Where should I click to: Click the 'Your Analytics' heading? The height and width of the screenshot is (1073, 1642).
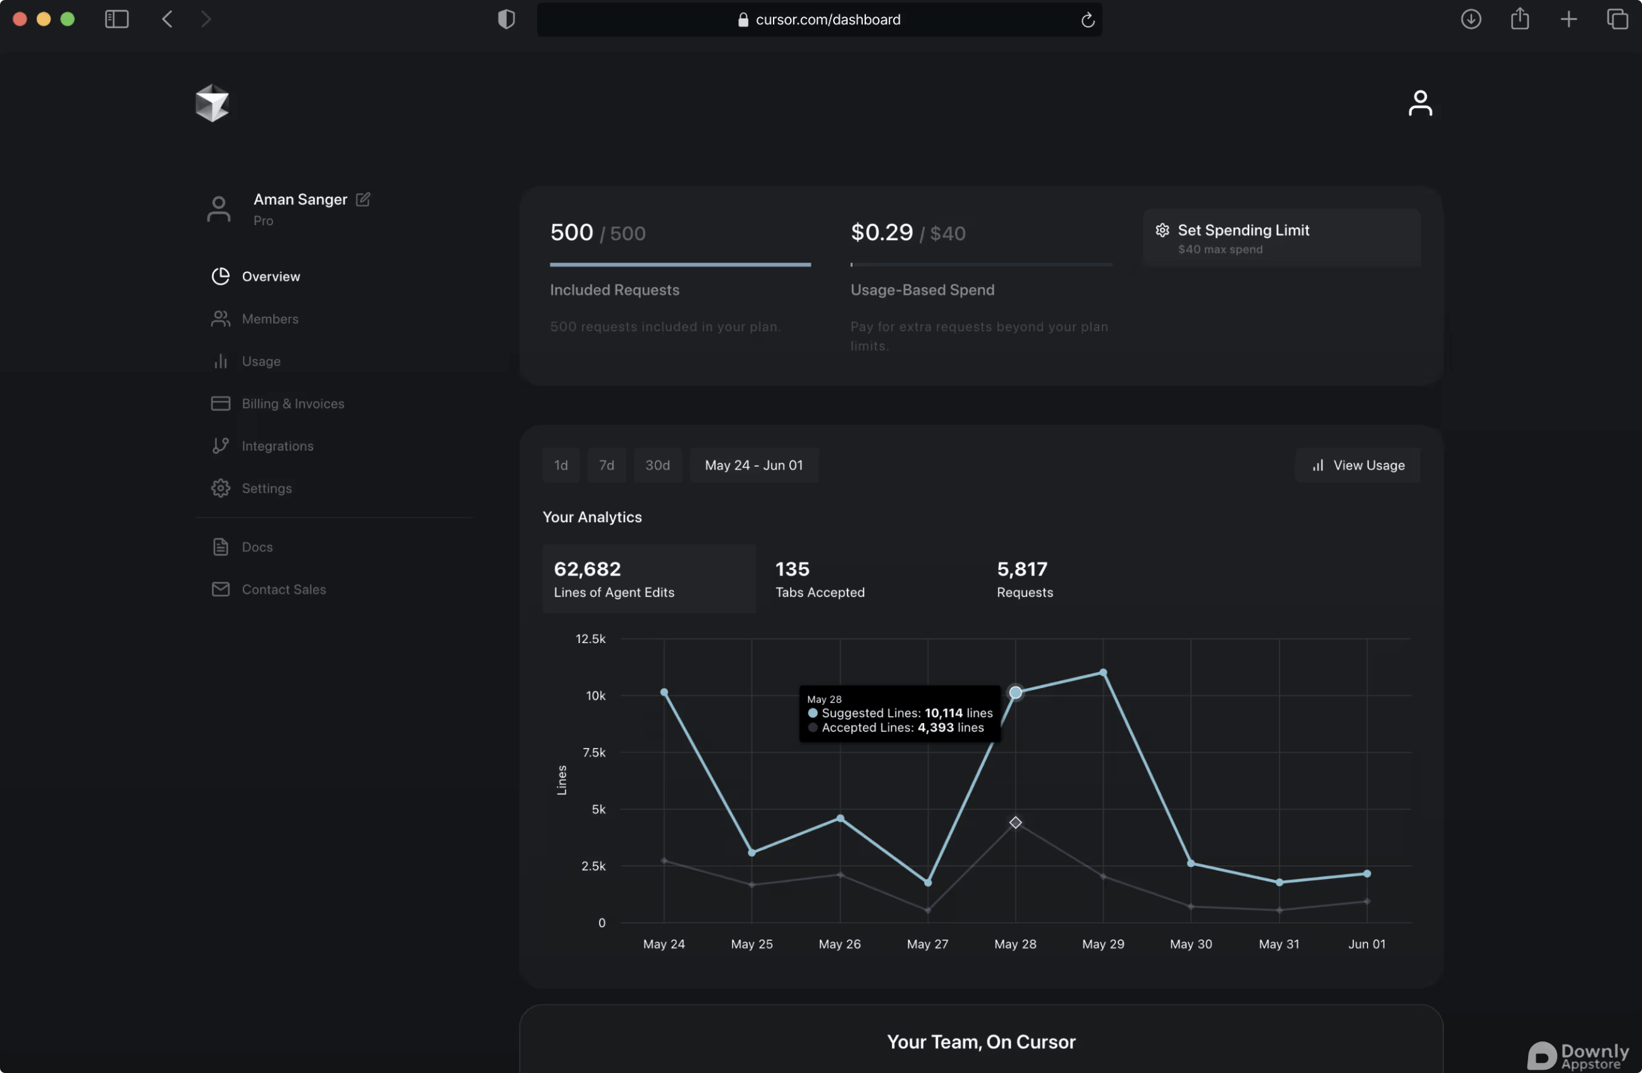[592, 517]
